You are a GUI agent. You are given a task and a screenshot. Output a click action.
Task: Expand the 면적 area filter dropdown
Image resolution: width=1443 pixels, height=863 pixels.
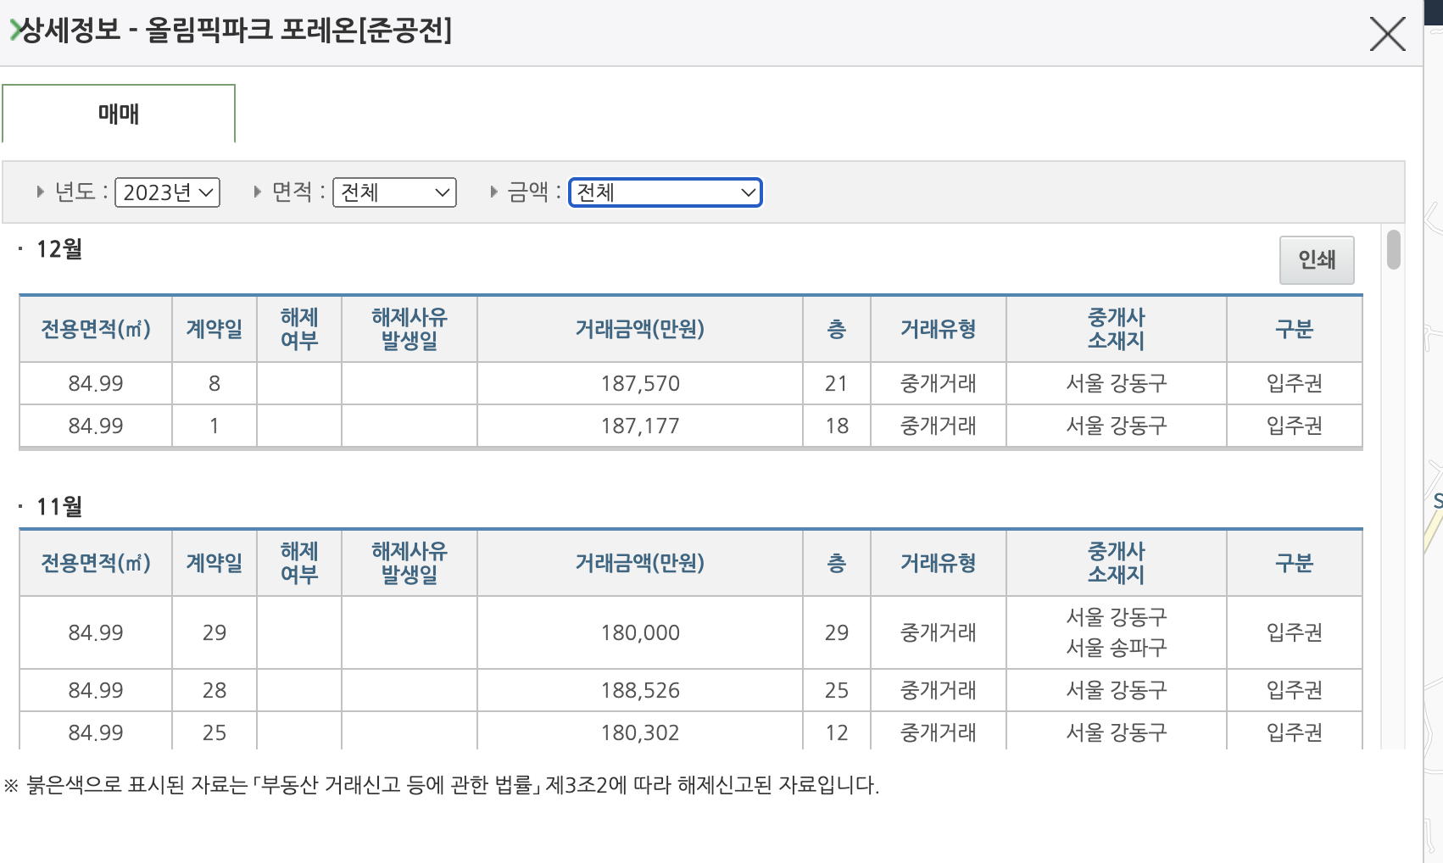(x=394, y=192)
